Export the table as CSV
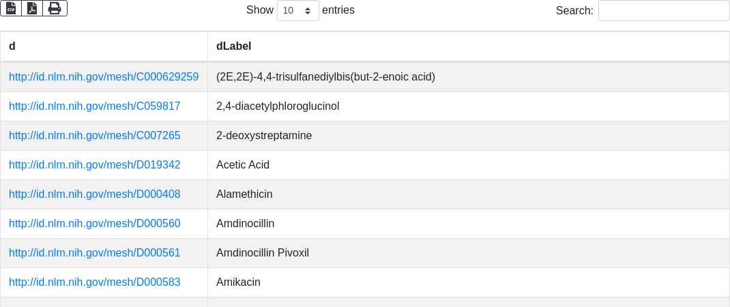This screenshot has height=307, width=730. [11, 8]
